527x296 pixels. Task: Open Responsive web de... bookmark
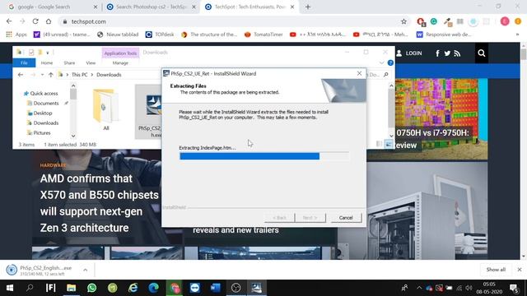[x=444, y=35]
